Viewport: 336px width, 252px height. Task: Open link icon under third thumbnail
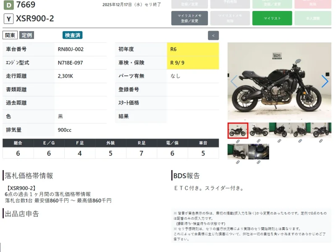[x=279, y=141]
